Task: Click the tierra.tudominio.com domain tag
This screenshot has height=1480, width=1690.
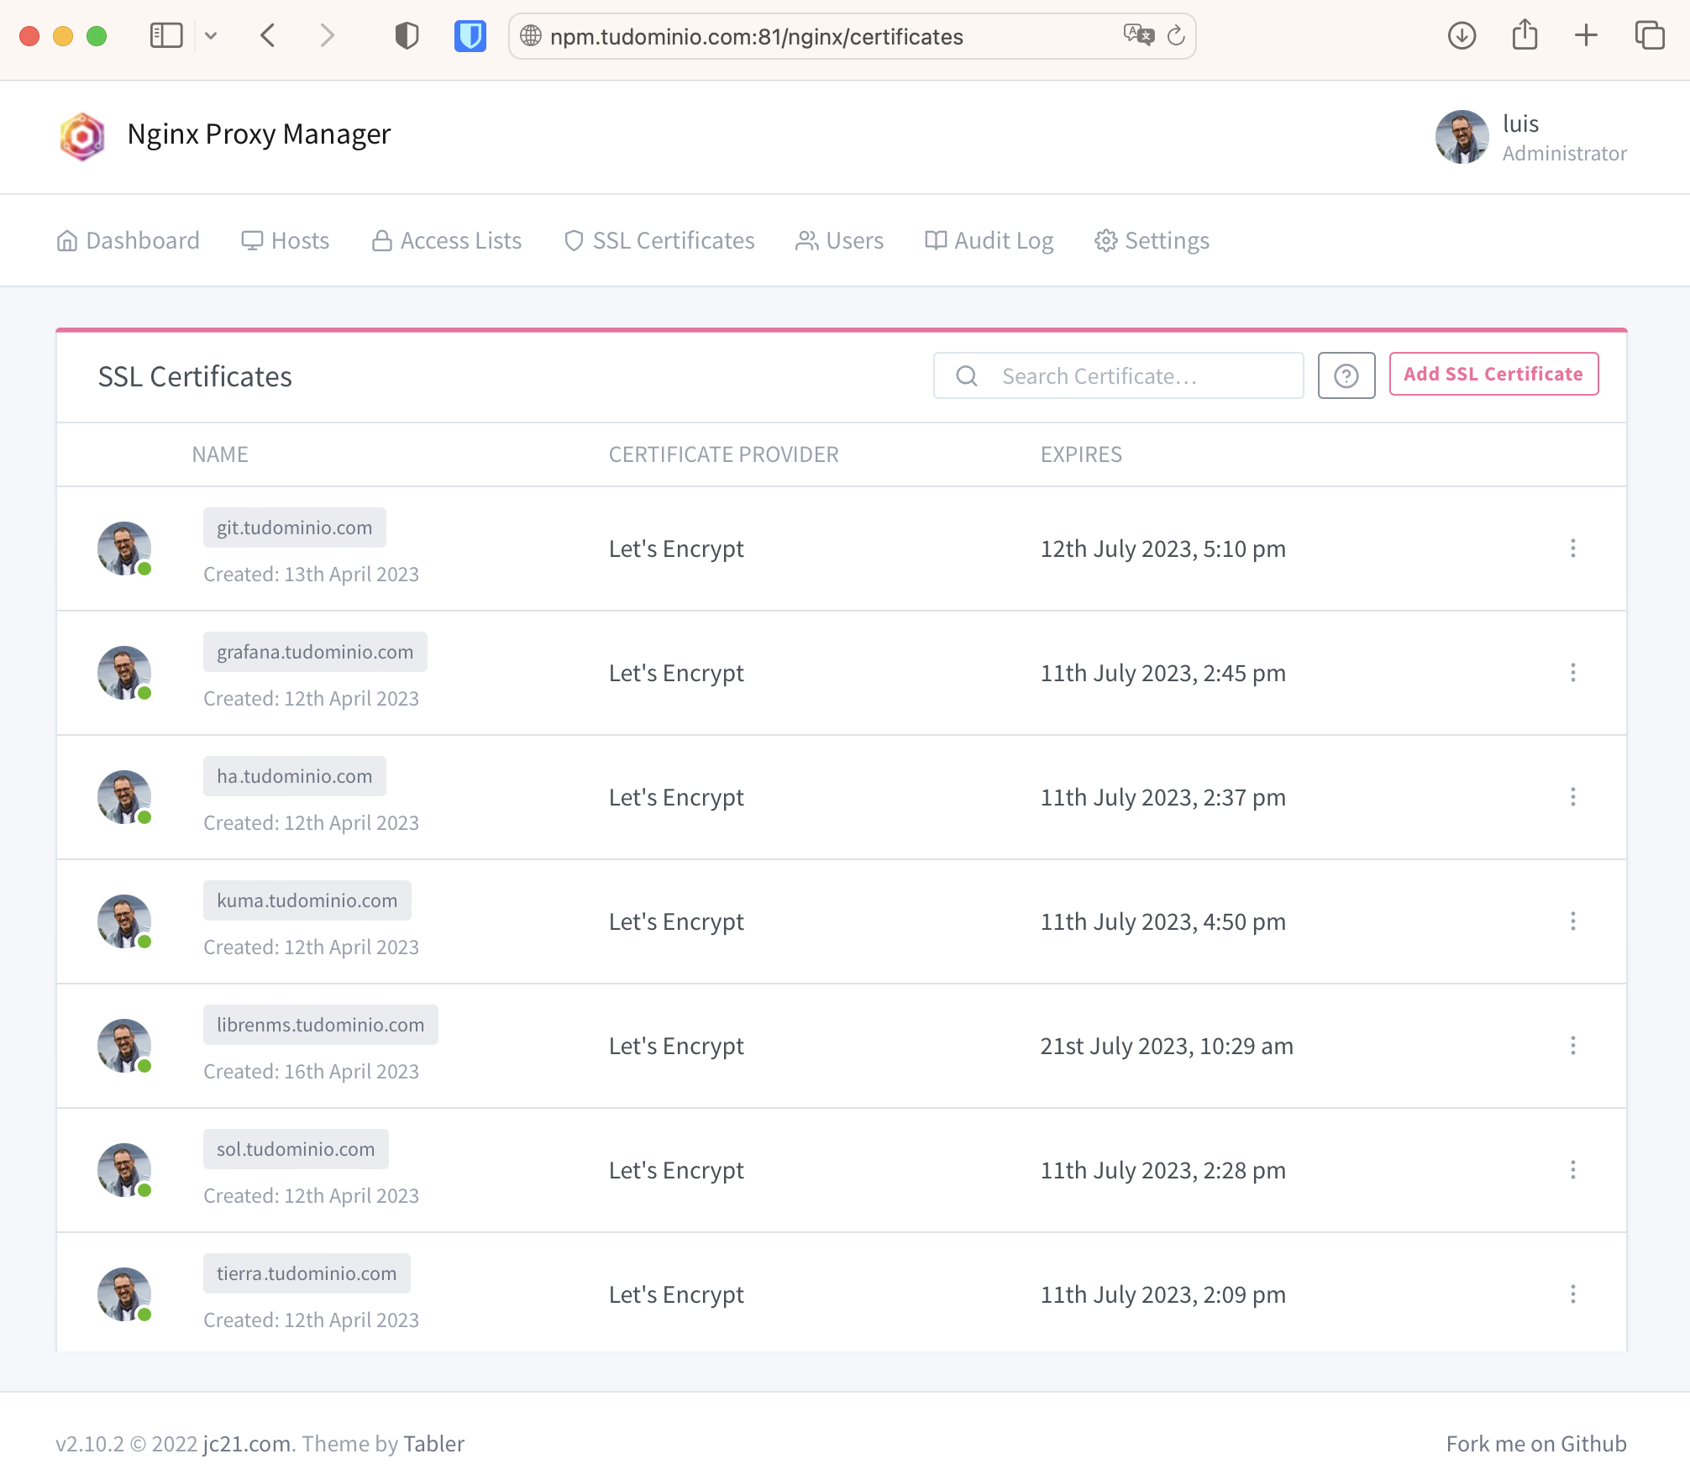Action: pyautogui.click(x=307, y=1273)
